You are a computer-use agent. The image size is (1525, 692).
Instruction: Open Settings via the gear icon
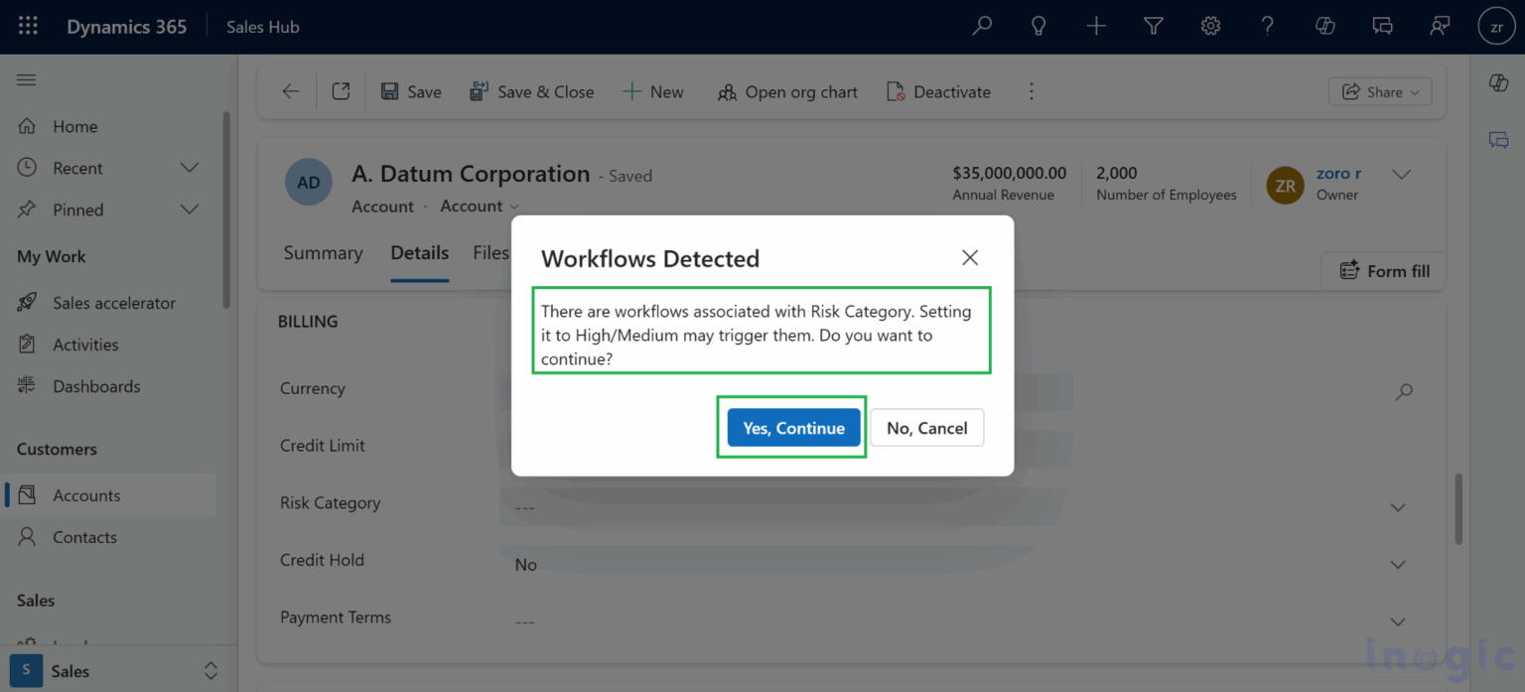pos(1210,26)
